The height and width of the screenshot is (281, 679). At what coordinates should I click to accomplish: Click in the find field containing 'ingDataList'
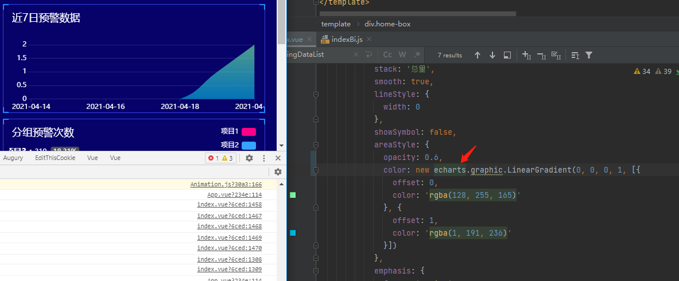[319, 55]
